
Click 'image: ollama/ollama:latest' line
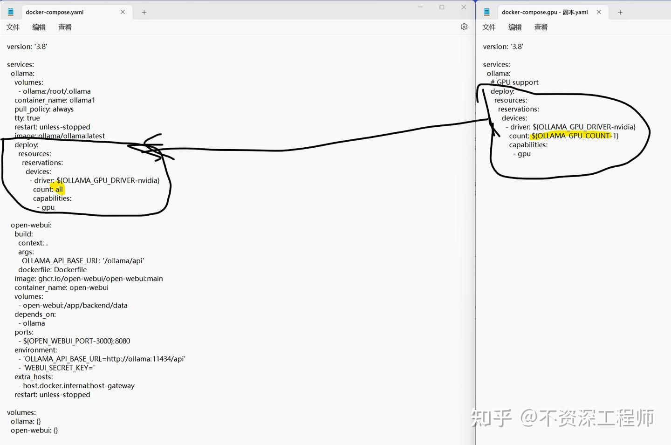[x=60, y=136]
